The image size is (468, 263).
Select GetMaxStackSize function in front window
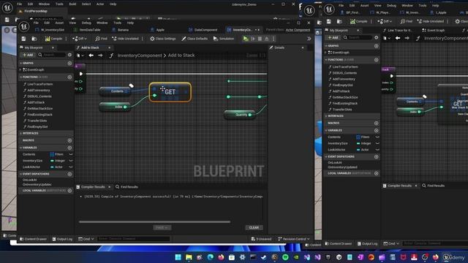click(39, 109)
